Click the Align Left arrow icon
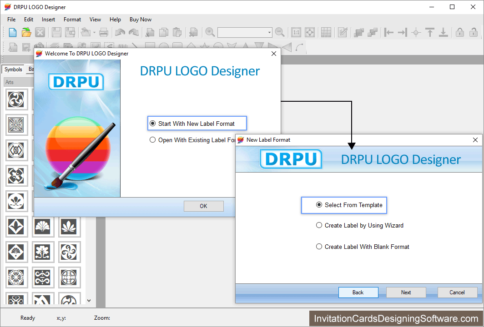This screenshot has height=327, width=484. (388, 32)
